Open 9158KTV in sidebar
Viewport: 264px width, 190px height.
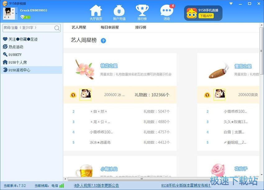coord(12,55)
